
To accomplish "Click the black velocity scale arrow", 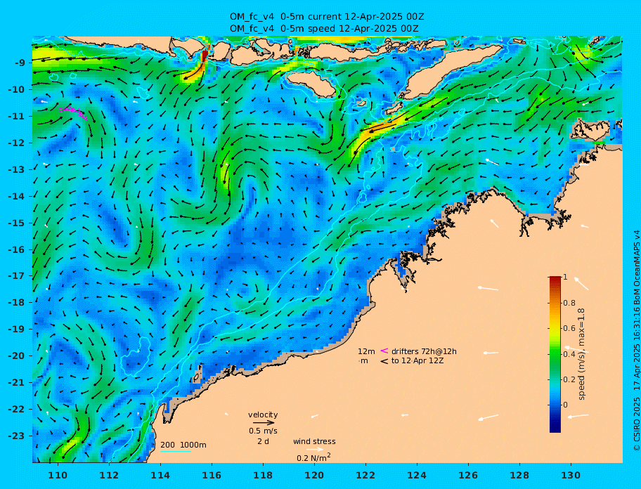I will (264, 423).
